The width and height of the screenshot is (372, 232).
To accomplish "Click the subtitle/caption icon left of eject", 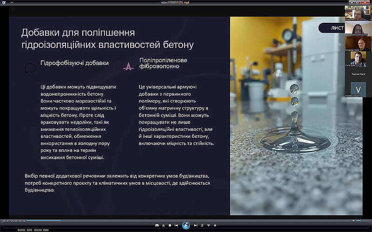I will tap(157, 226).
